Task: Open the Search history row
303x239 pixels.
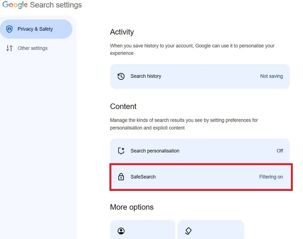Action: (x=200, y=76)
